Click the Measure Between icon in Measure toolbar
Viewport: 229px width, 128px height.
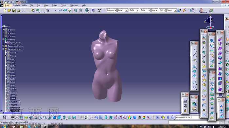tap(185, 101)
